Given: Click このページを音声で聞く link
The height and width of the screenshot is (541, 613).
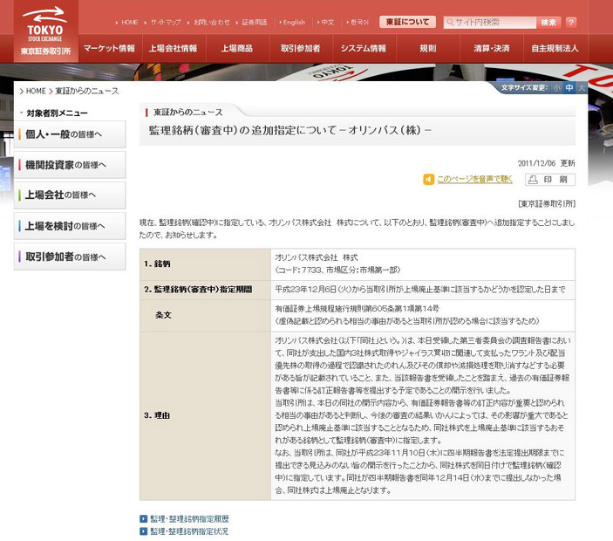Looking at the screenshot, I should pyautogui.click(x=474, y=179).
